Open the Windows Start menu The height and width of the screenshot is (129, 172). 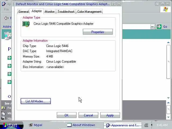point(12,125)
